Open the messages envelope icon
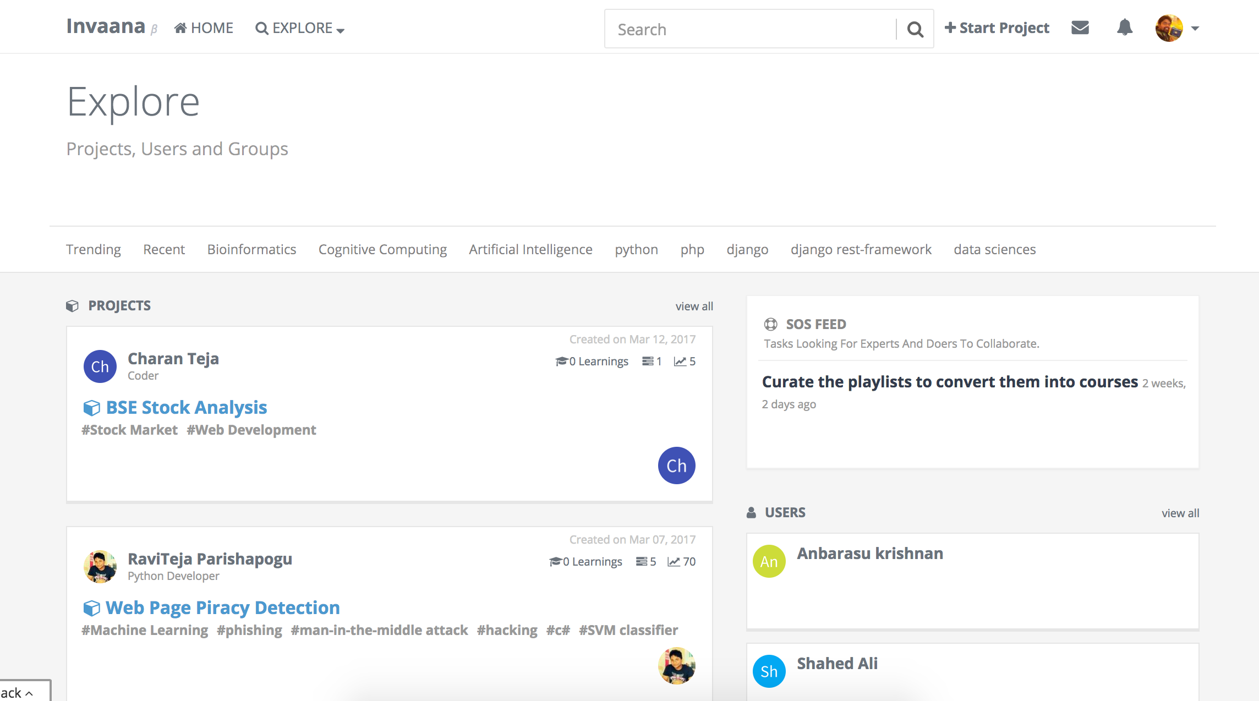Image resolution: width=1259 pixels, height=701 pixels. [1080, 28]
